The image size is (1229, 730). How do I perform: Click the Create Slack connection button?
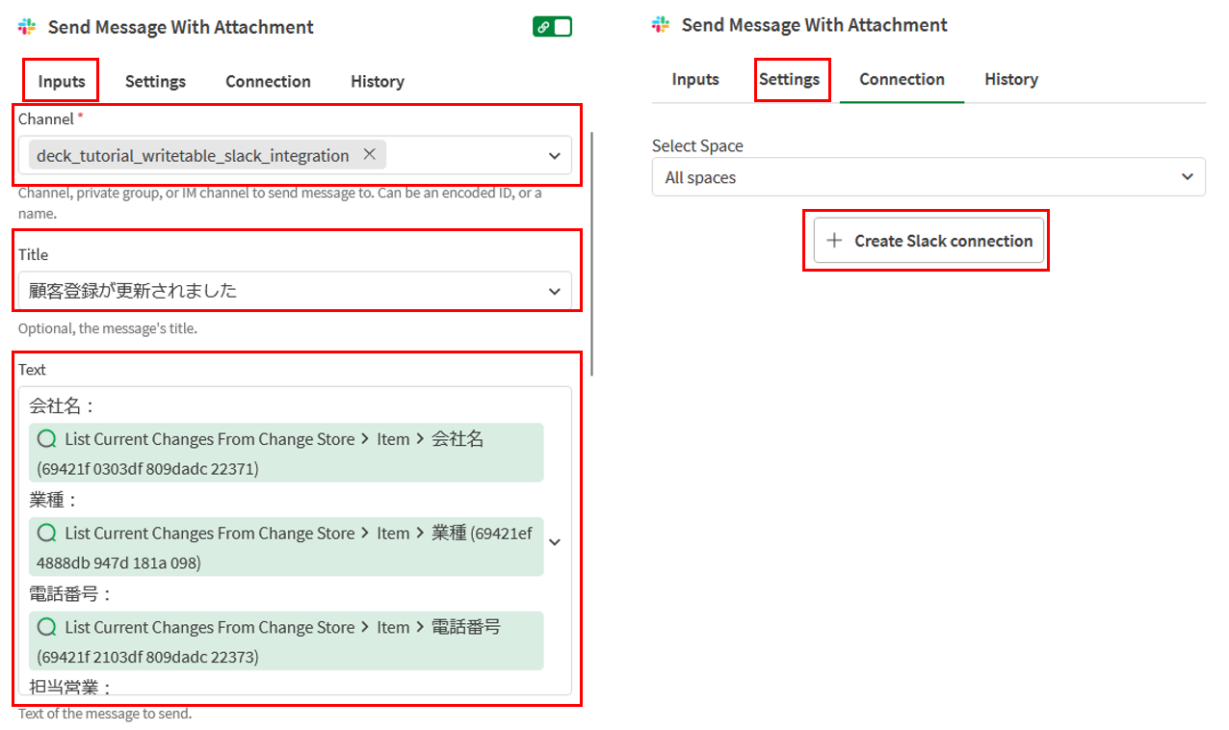928,241
